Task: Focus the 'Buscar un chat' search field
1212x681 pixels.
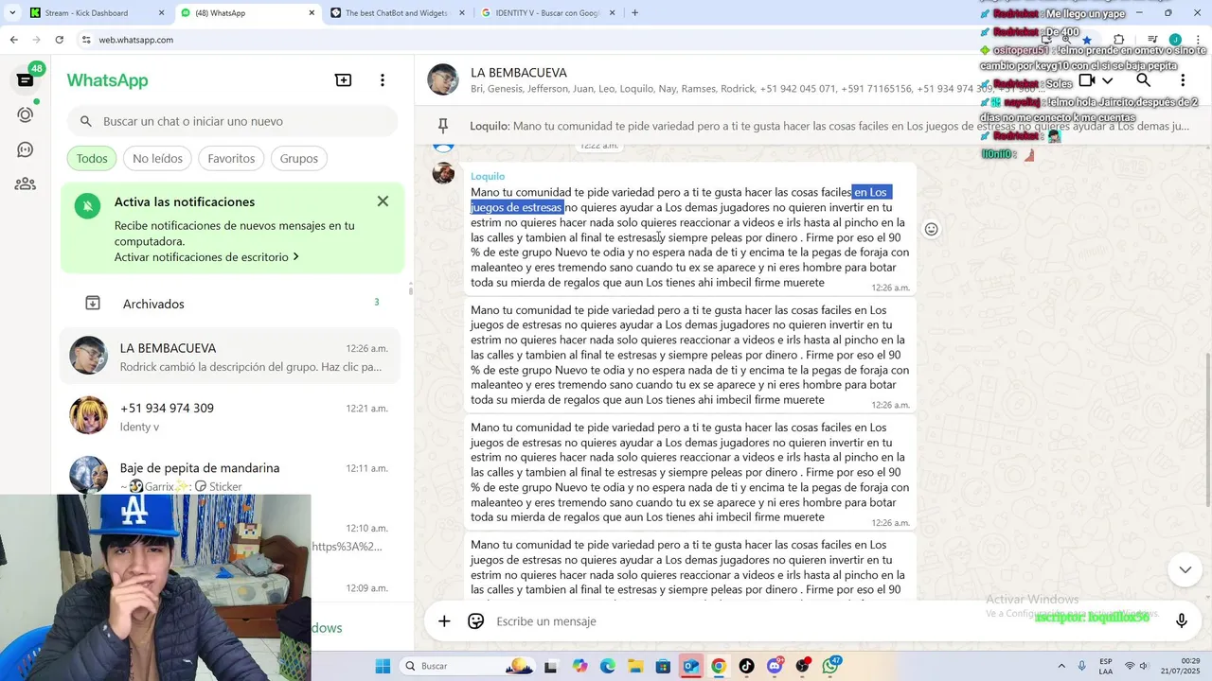Action: pyautogui.click(x=232, y=121)
